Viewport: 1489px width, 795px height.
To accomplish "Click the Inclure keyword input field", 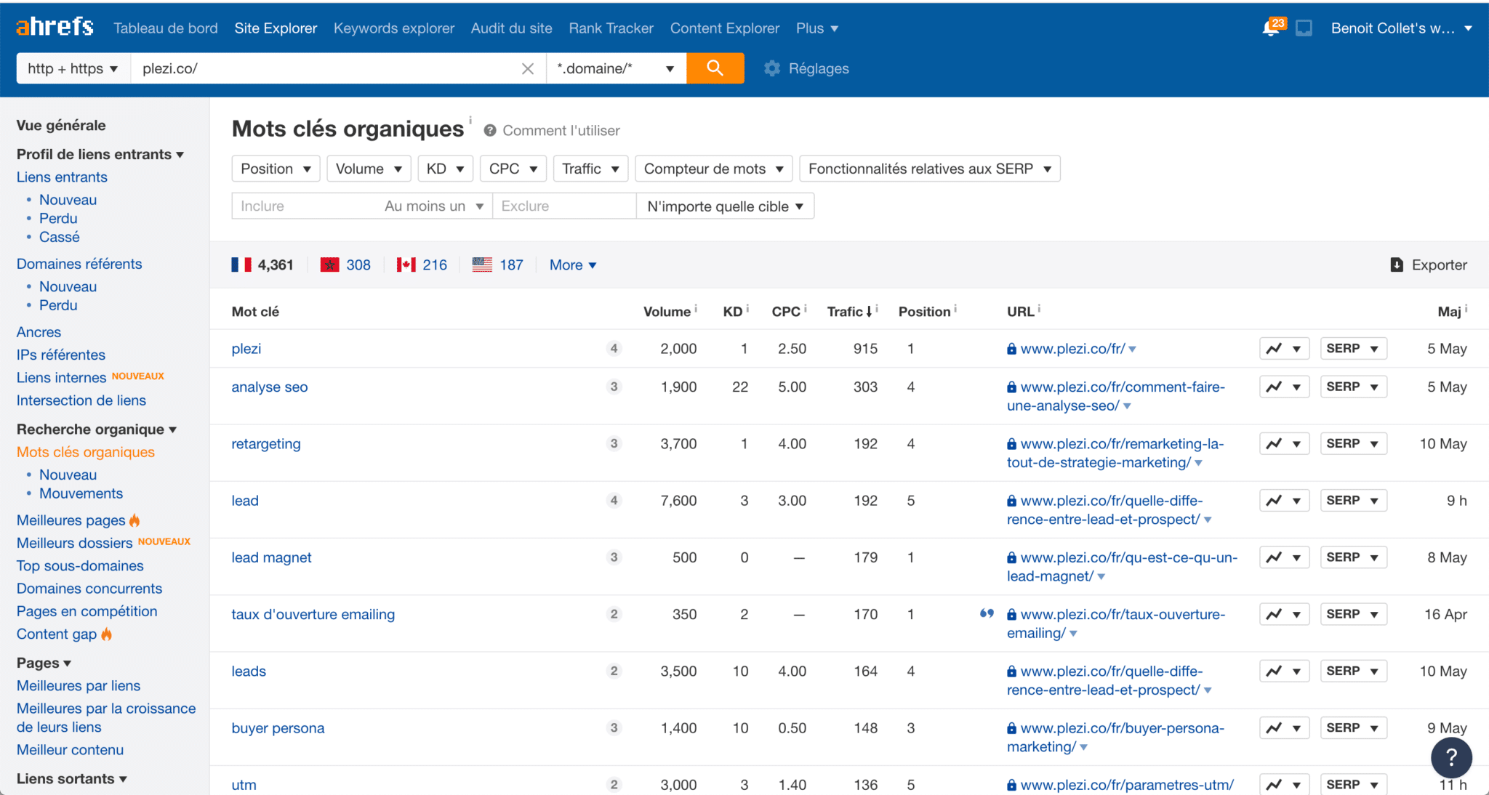I will pyautogui.click(x=305, y=206).
